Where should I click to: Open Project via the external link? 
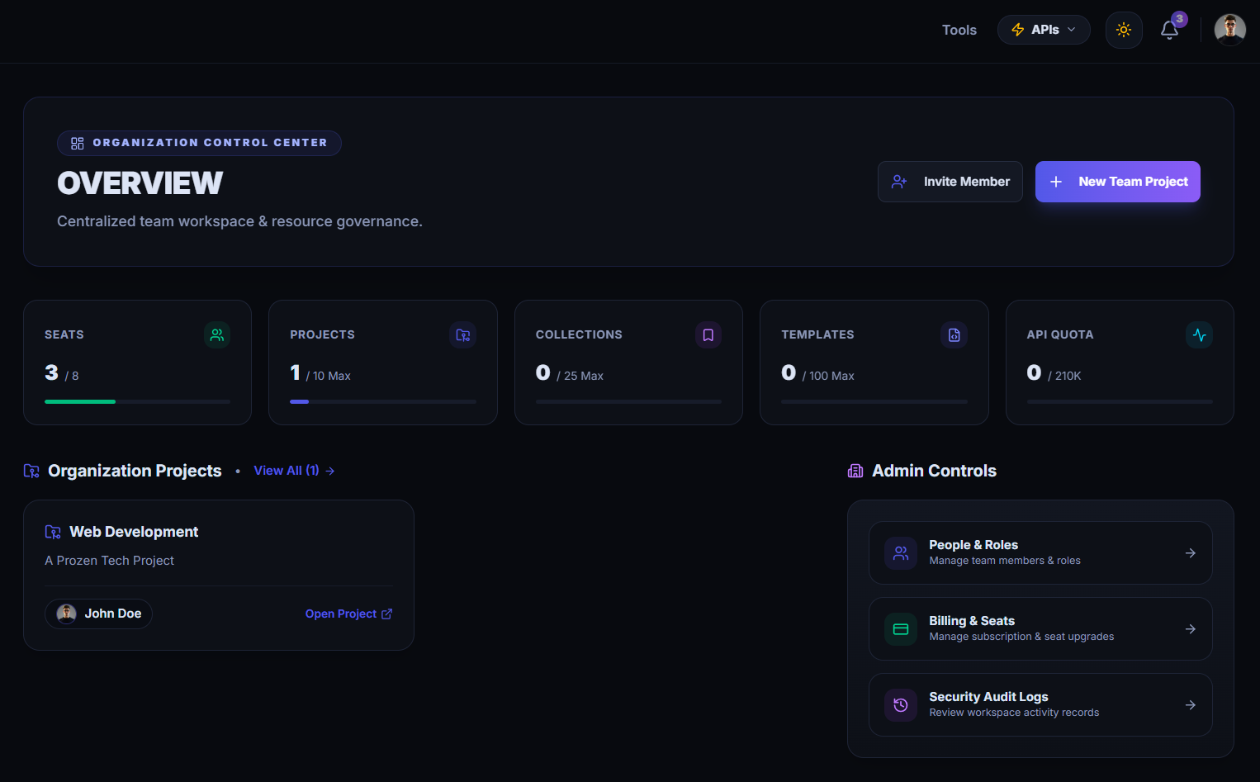coord(348,614)
